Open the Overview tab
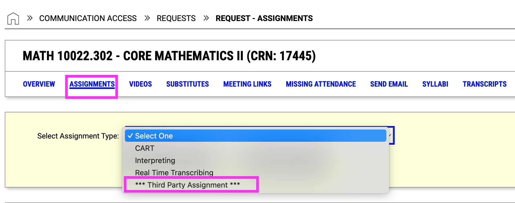This screenshot has height=203, width=515. 39,84
